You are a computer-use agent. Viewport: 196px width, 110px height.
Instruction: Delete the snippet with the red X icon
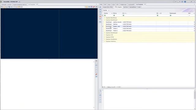pyautogui.click(x=100, y=16)
